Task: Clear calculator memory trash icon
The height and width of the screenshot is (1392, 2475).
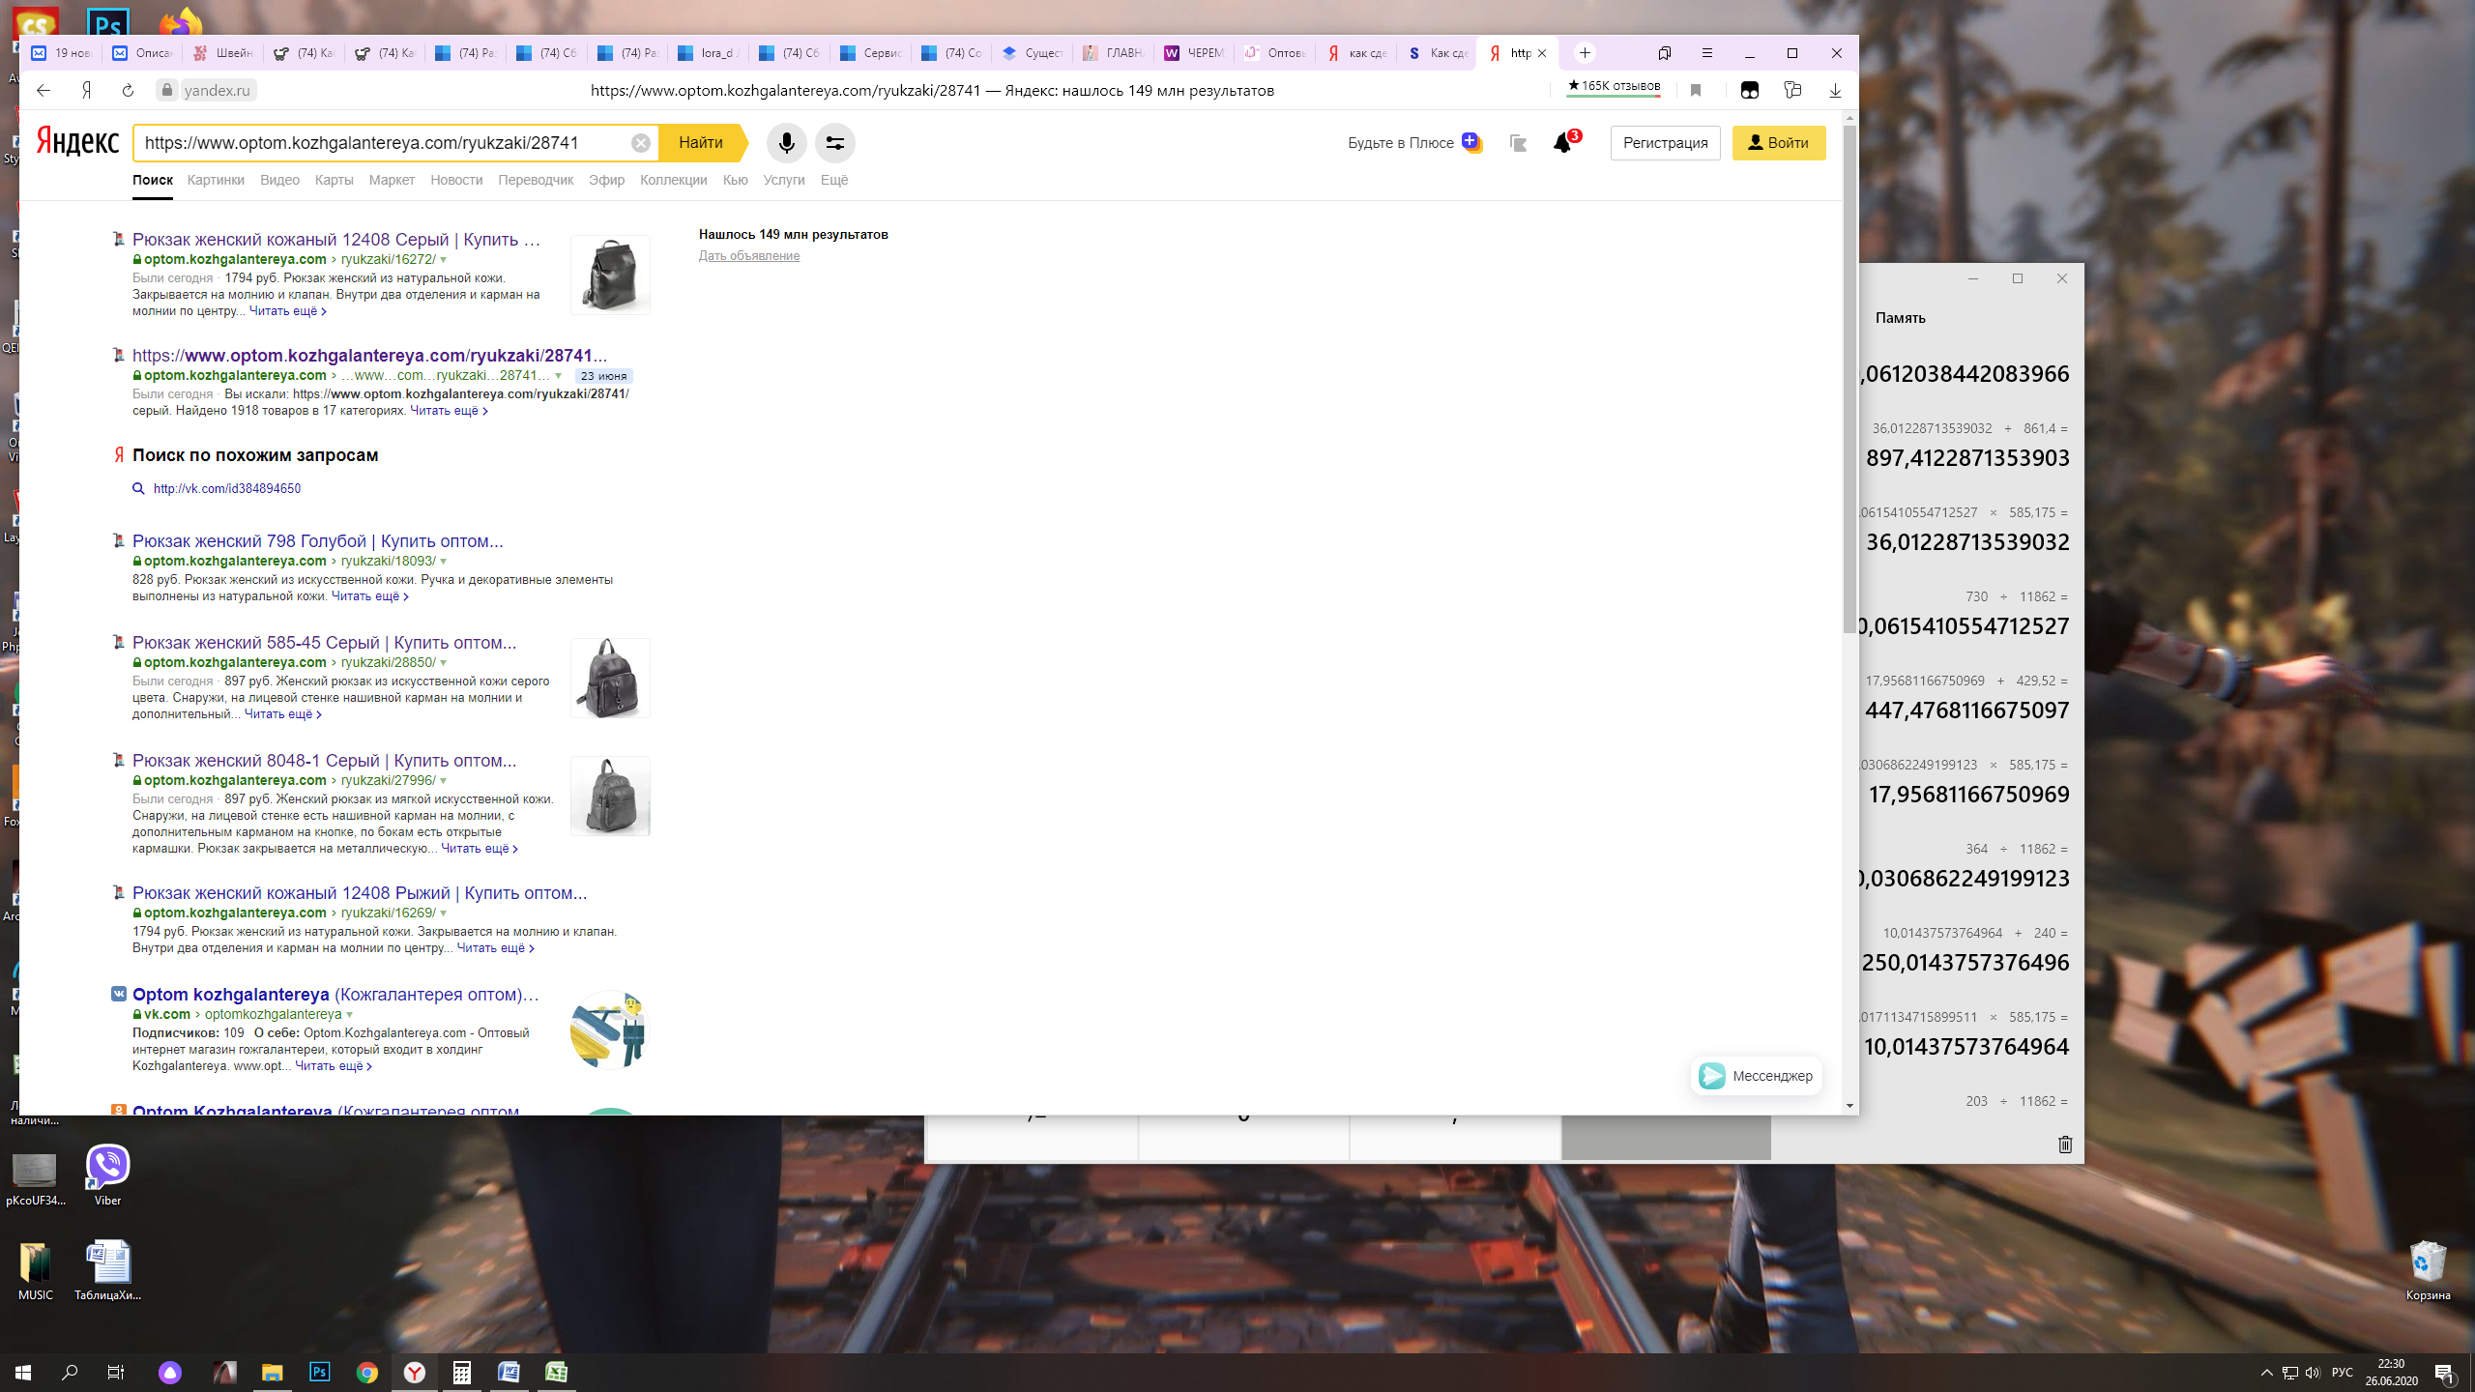Action: (2065, 1145)
